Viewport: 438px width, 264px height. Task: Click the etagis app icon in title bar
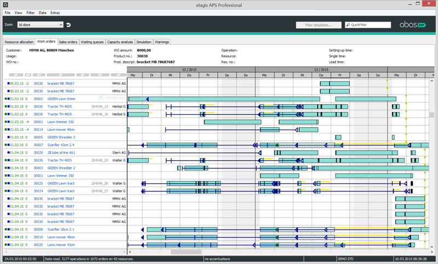click(x=5, y=4)
